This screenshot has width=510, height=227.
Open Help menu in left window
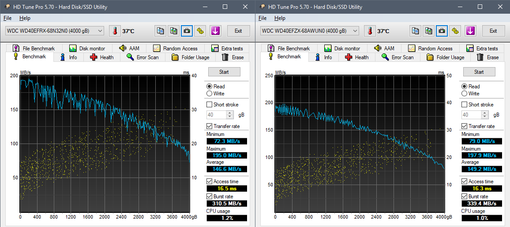pyautogui.click(x=24, y=18)
